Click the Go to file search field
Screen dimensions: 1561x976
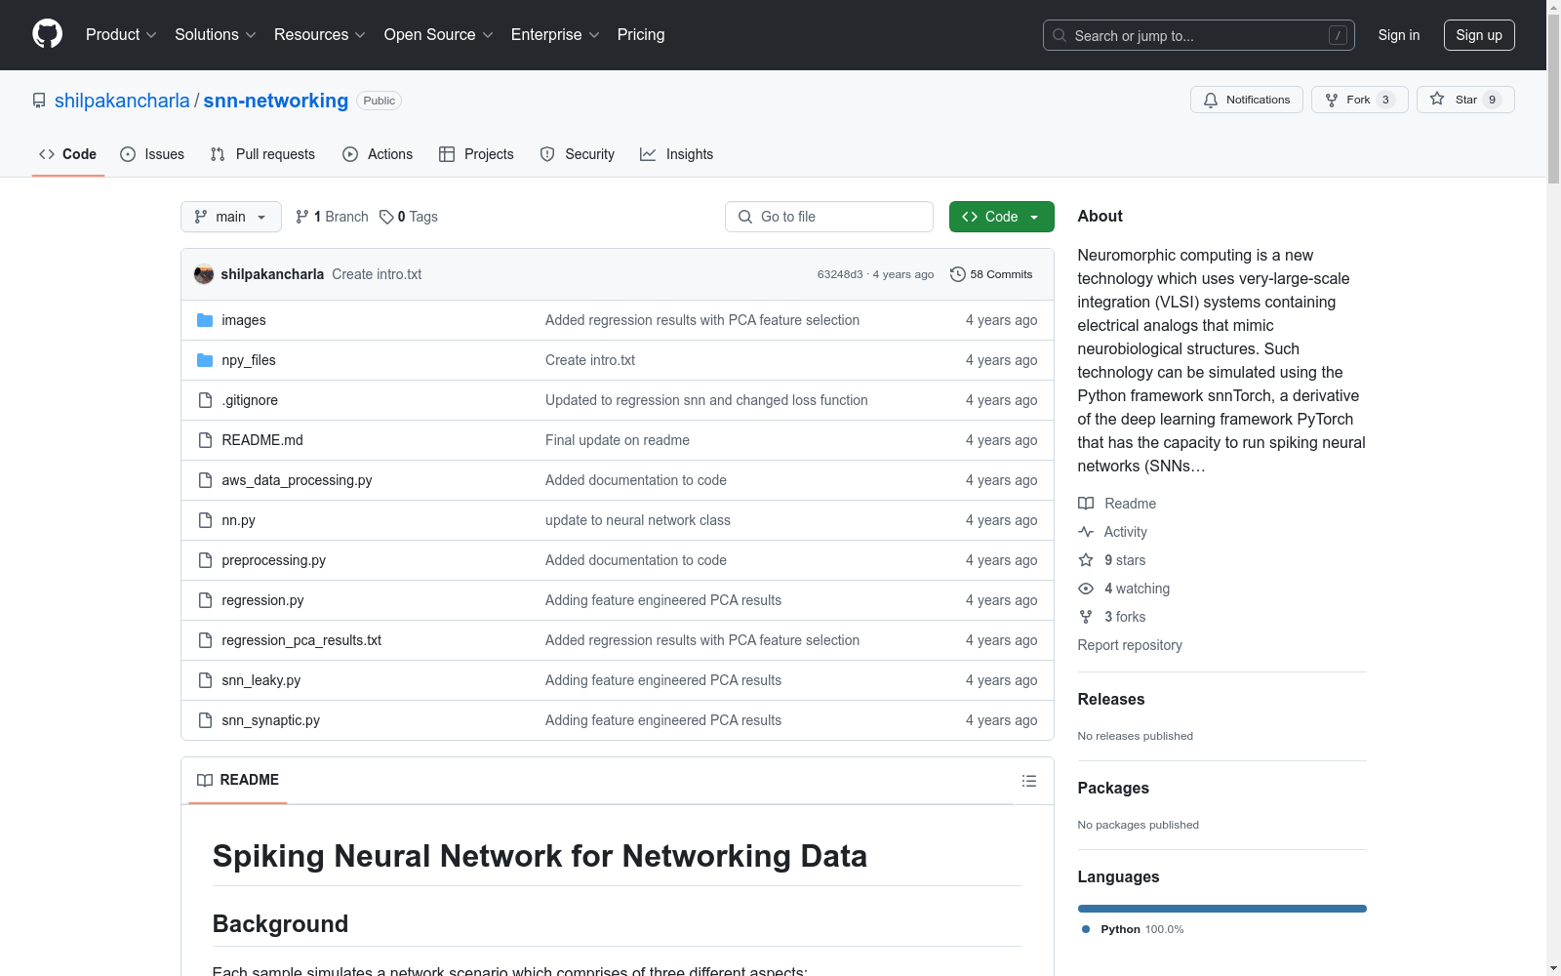[828, 216]
